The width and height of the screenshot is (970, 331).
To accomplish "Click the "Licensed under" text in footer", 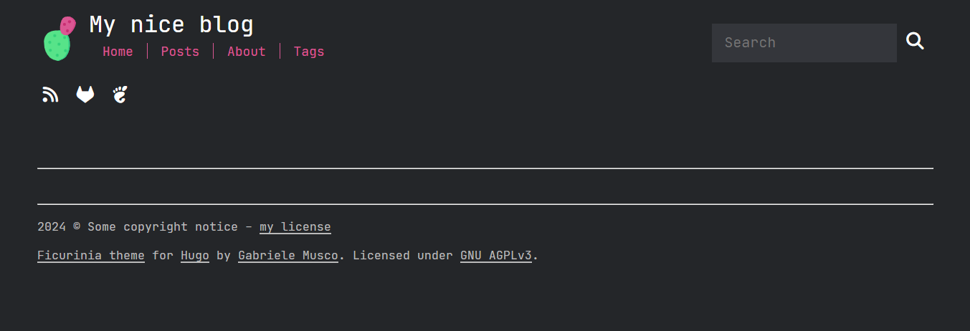I will pyautogui.click(x=402, y=256).
